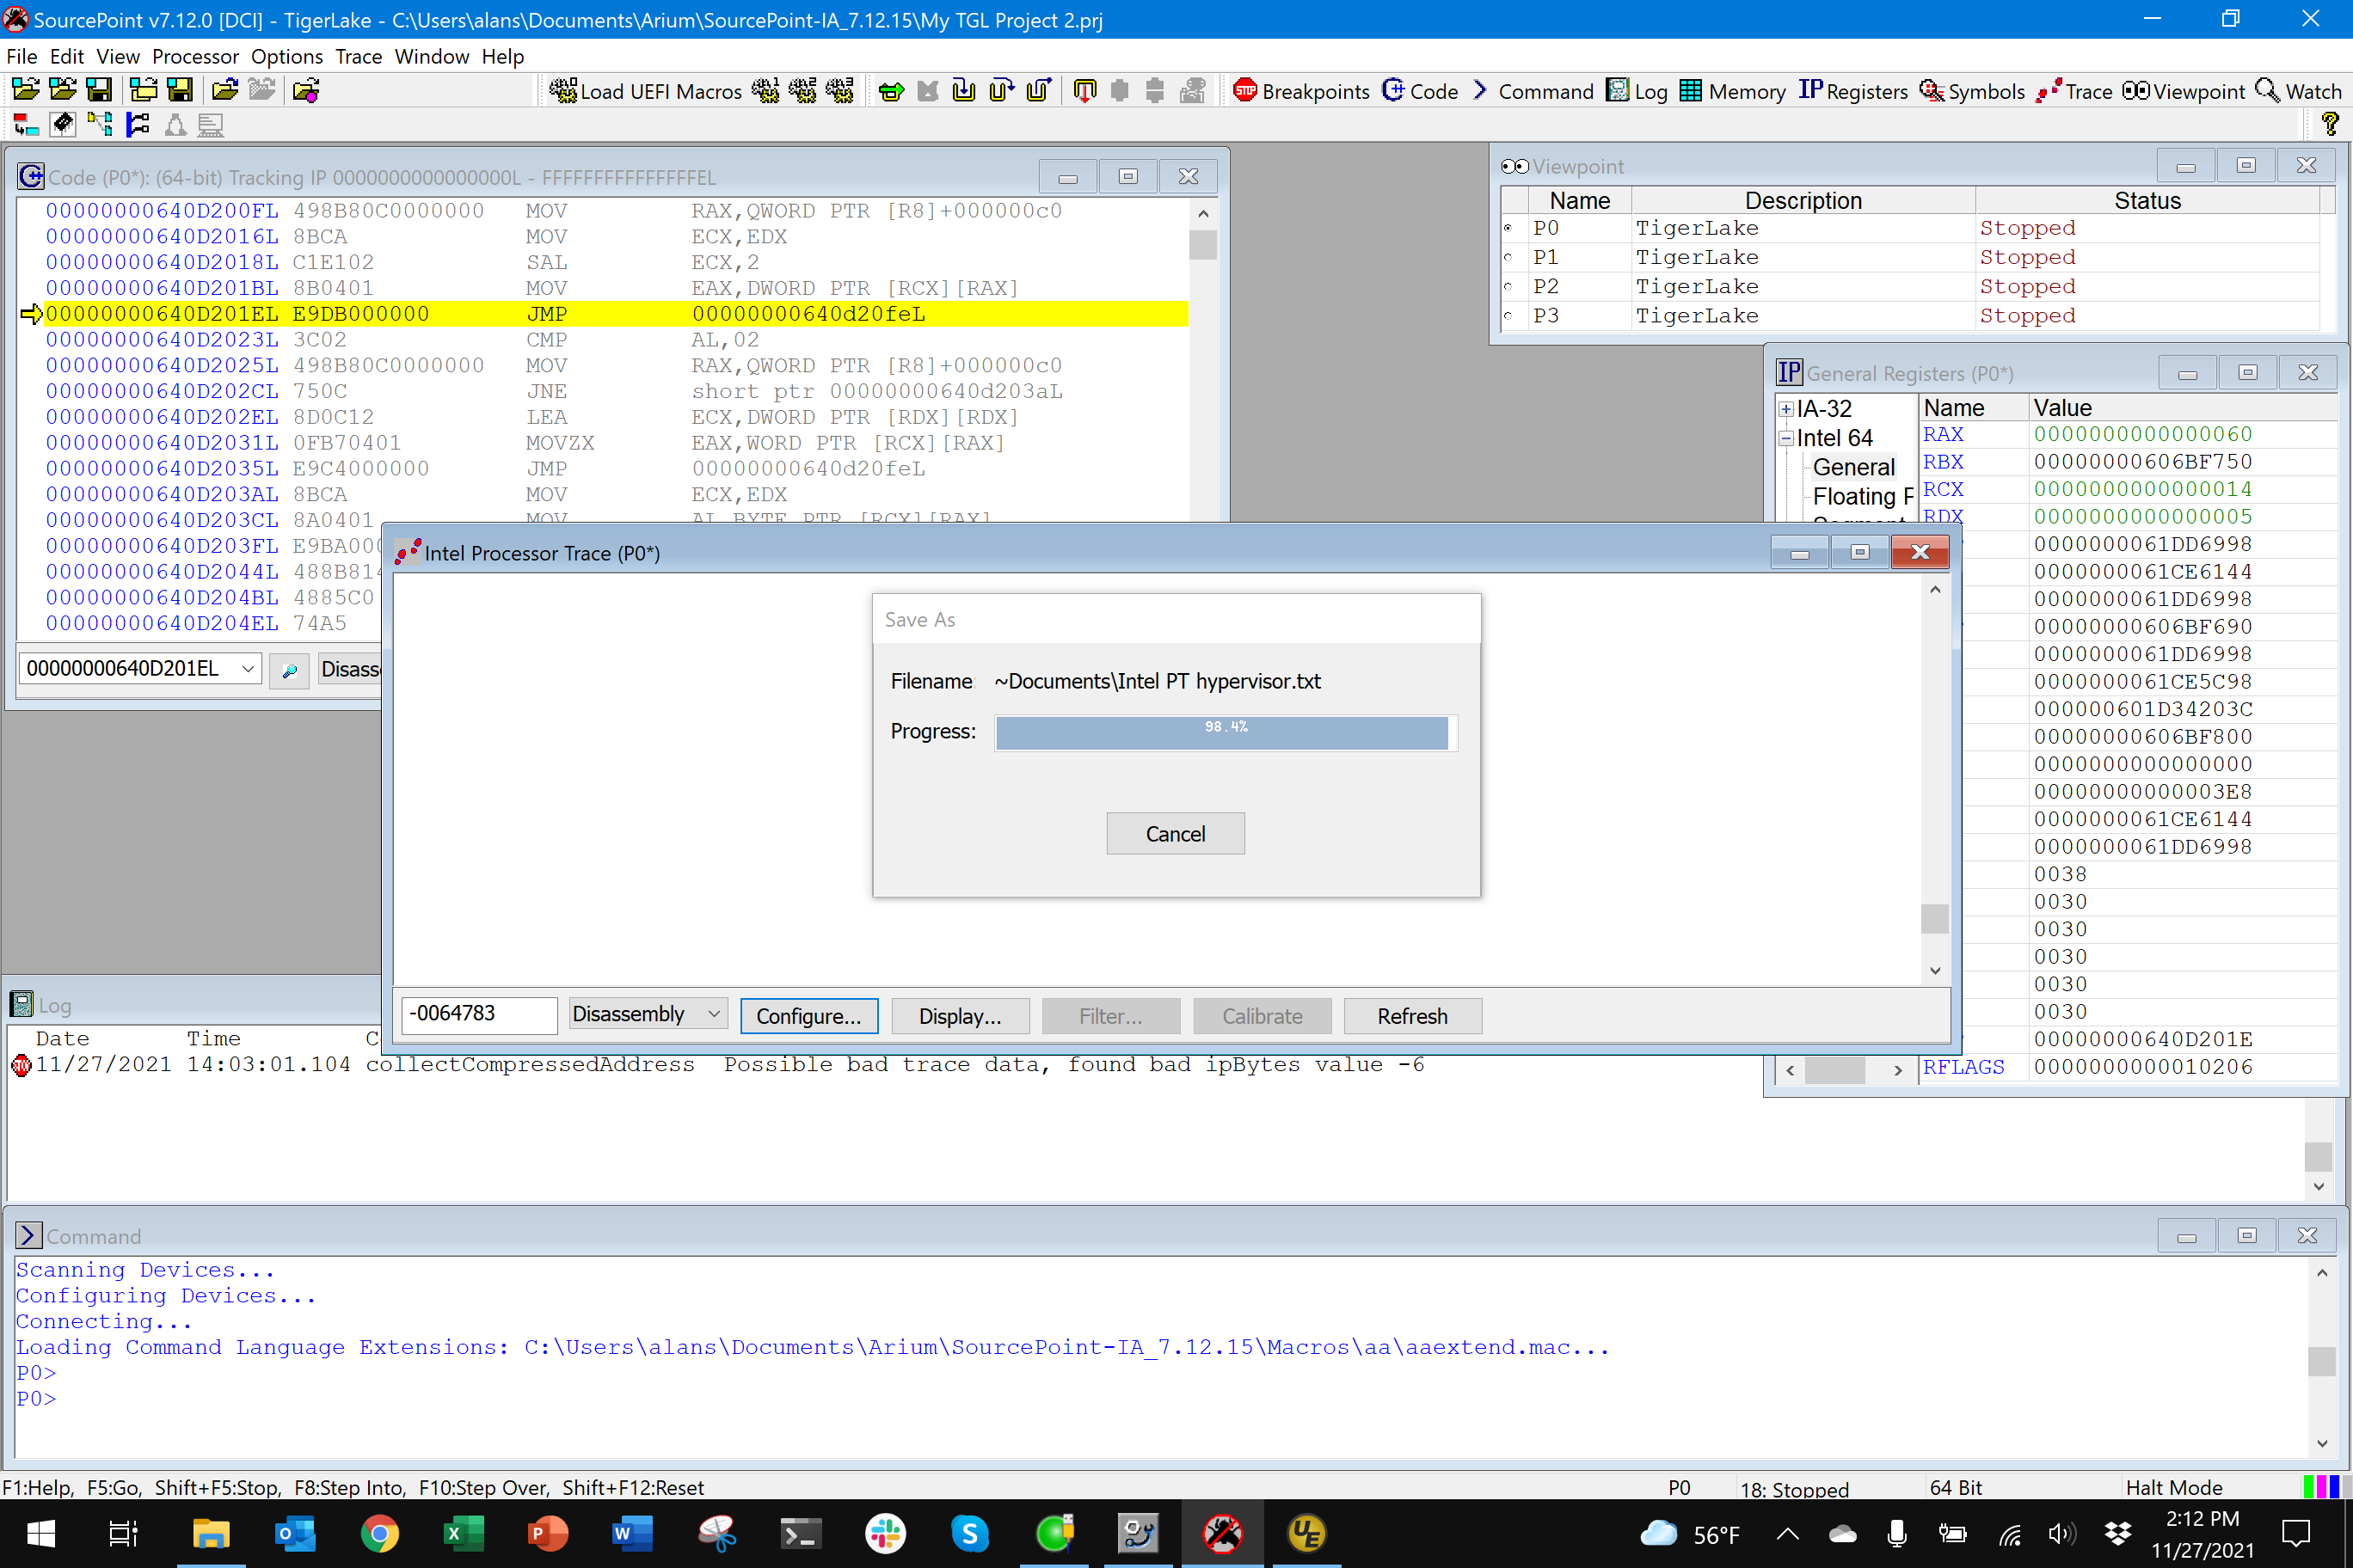Screen dimensions: 2353x1568
Task: Open the Symbols window from toolbar
Action: (x=1972, y=91)
